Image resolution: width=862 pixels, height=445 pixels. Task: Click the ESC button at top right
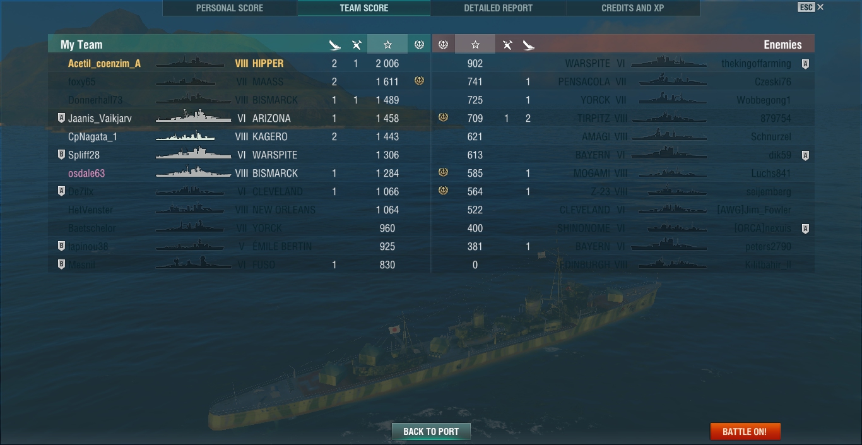[x=806, y=8]
